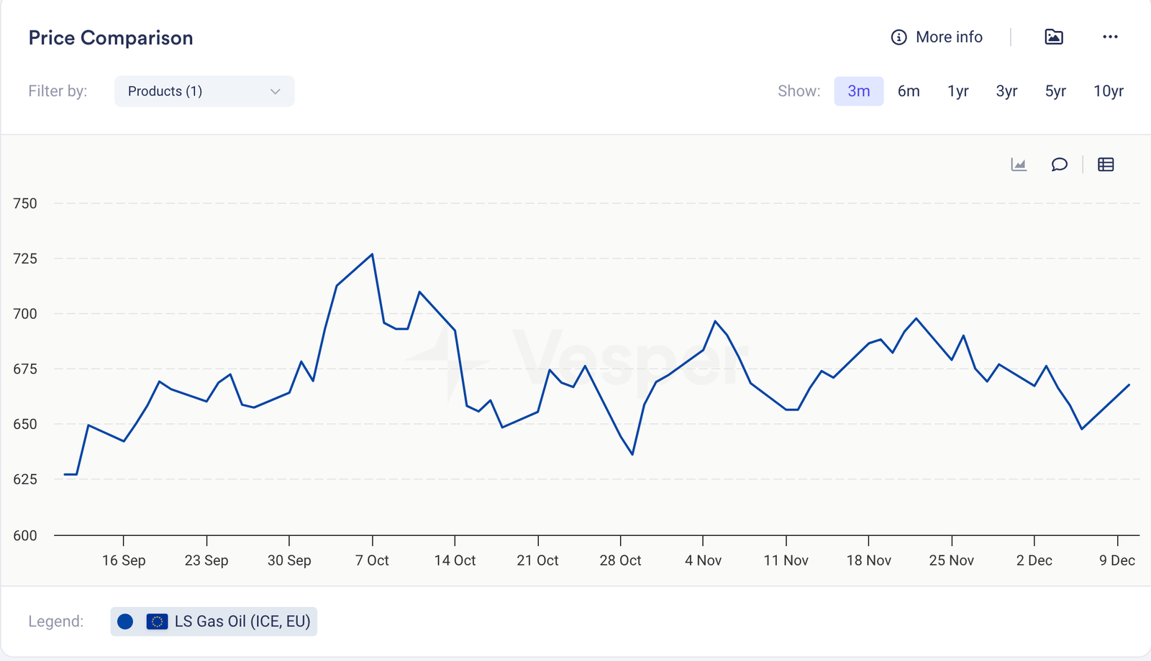Viewport: 1151px width, 661px height.
Task: Select the 3m time range
Action: tap(858, 91)
